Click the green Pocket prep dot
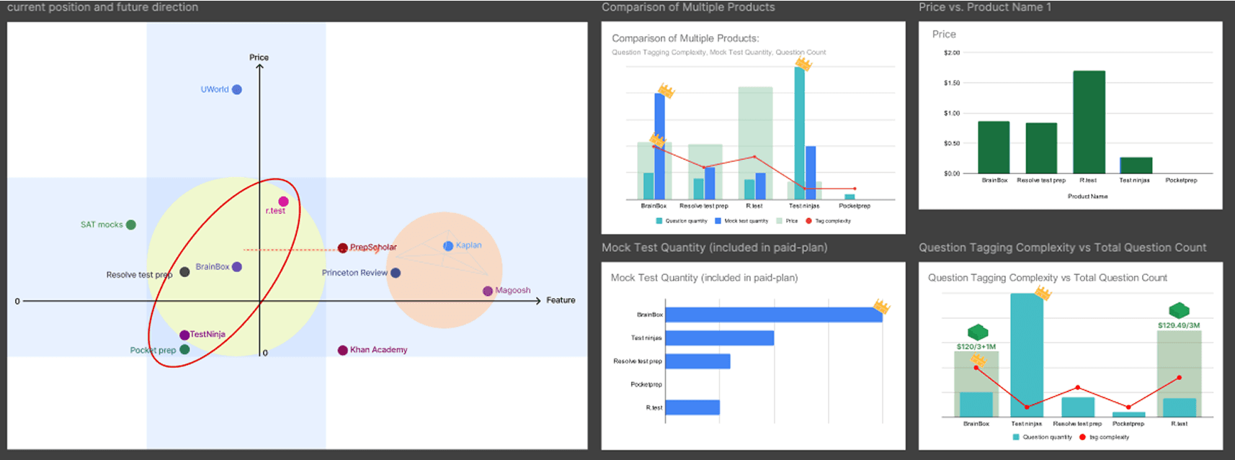Screen dimensions: 1235x460 [184, 349]
